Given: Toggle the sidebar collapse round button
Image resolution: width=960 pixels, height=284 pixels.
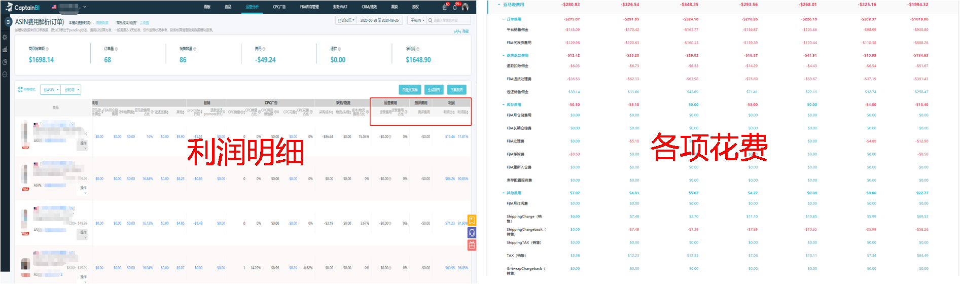Looking at the screenshot, I should pyautogui.click(x=8, y=22).
